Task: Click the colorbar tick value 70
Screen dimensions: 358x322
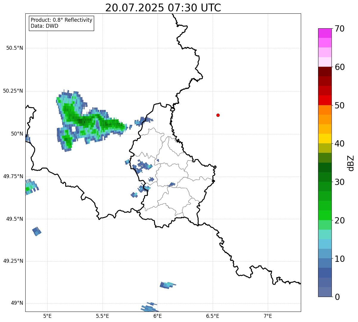Action: 340,29
